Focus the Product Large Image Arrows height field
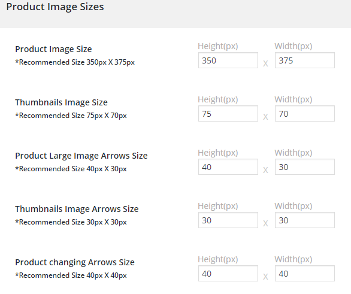This screenshot has width=351, height=294. click(x=228, y=167)
